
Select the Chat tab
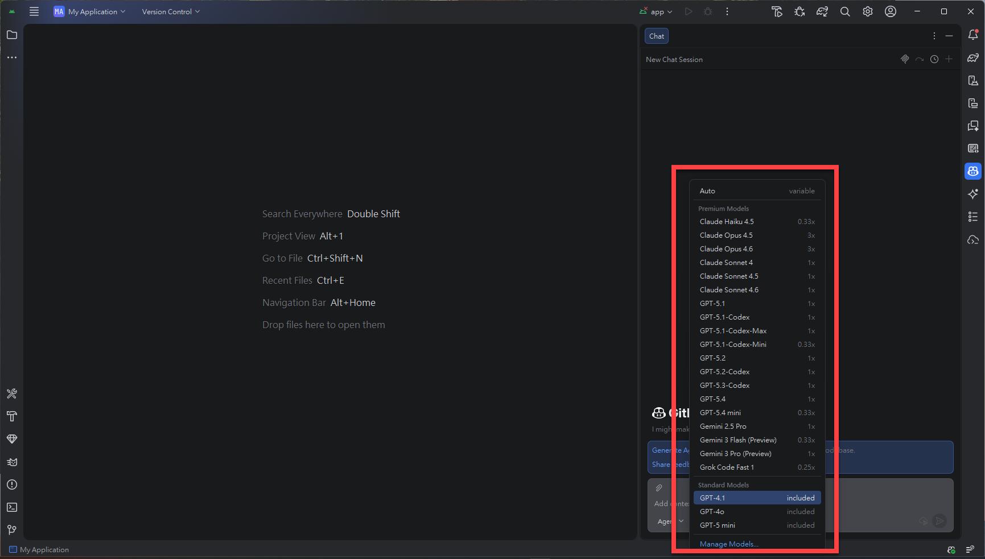coord(657,36)
